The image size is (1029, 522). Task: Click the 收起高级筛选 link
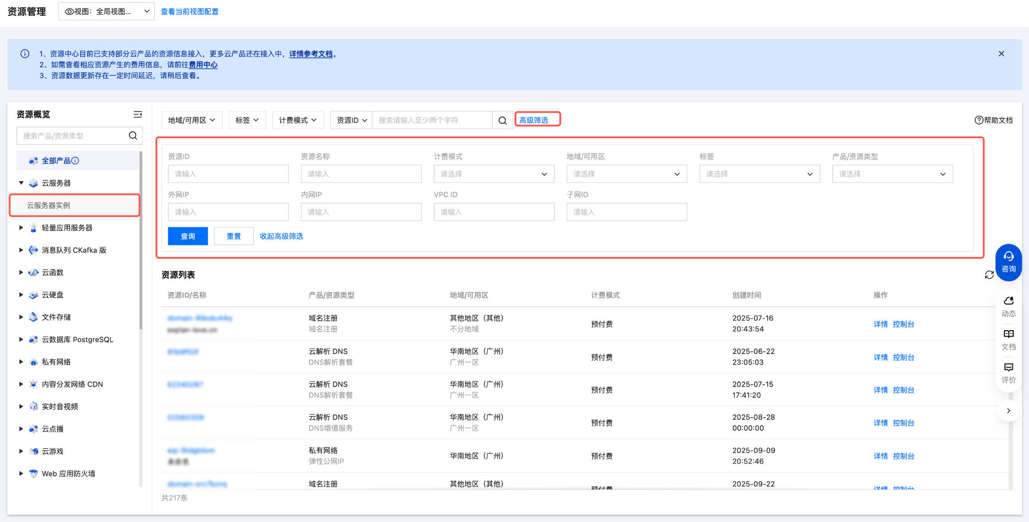pyautogui.click(x=281, y=236)
